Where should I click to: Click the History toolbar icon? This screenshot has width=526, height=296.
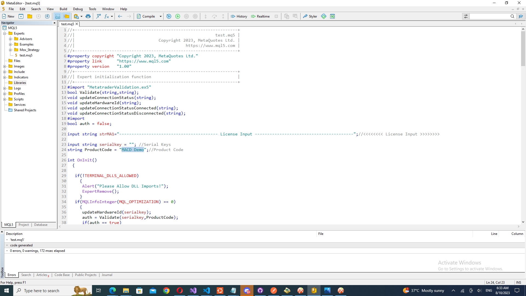tap(239, 16)
